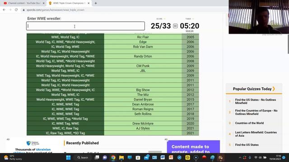Open the Find the US States quiz
Image resolution: width=289 pixels, height=162 pixels.
click(247, 145)
